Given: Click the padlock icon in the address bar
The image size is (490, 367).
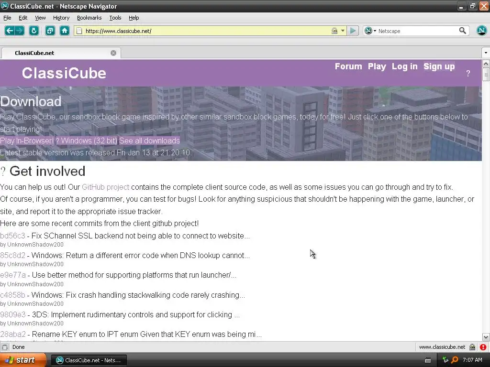Looking at the screenshot, I should [334, 31].
